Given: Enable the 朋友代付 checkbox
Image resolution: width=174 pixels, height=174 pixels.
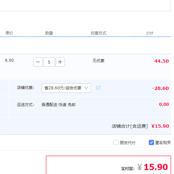Looking at the screenshot, I should pos(116,142).
